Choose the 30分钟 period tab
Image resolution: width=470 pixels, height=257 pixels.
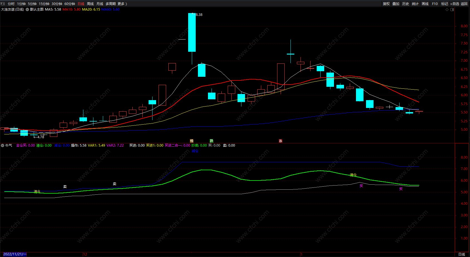[57, 4]
